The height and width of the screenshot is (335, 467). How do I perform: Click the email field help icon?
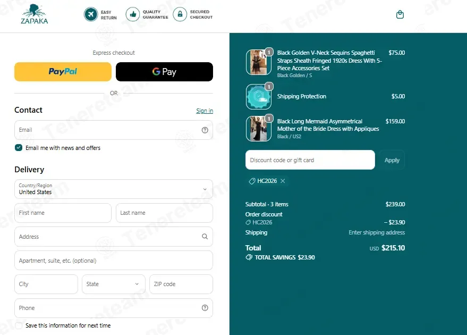coord(205,130)
